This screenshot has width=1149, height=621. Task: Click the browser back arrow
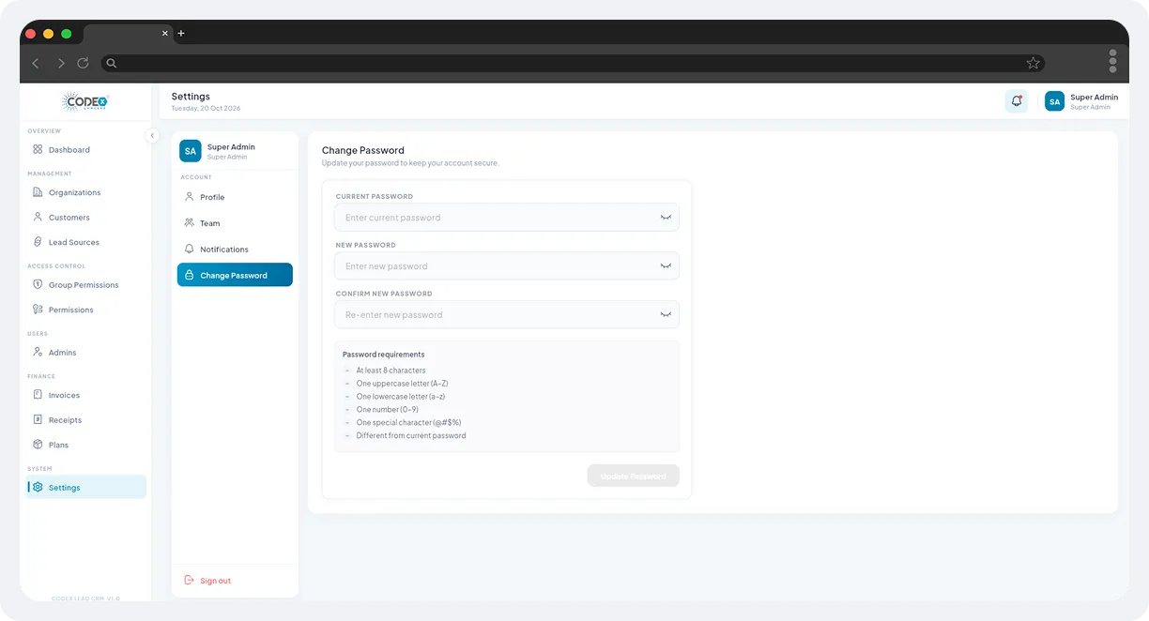(x=36, y=63)
